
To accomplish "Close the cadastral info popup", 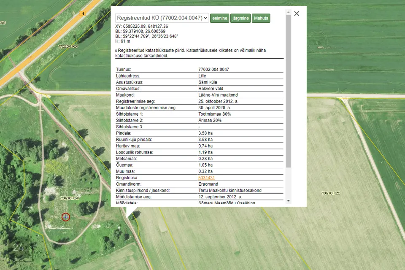I will point(297,13).
